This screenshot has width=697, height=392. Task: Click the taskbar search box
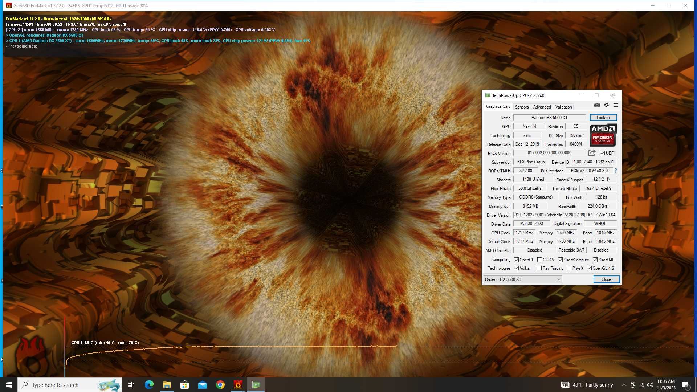click(x=69, y=385)
